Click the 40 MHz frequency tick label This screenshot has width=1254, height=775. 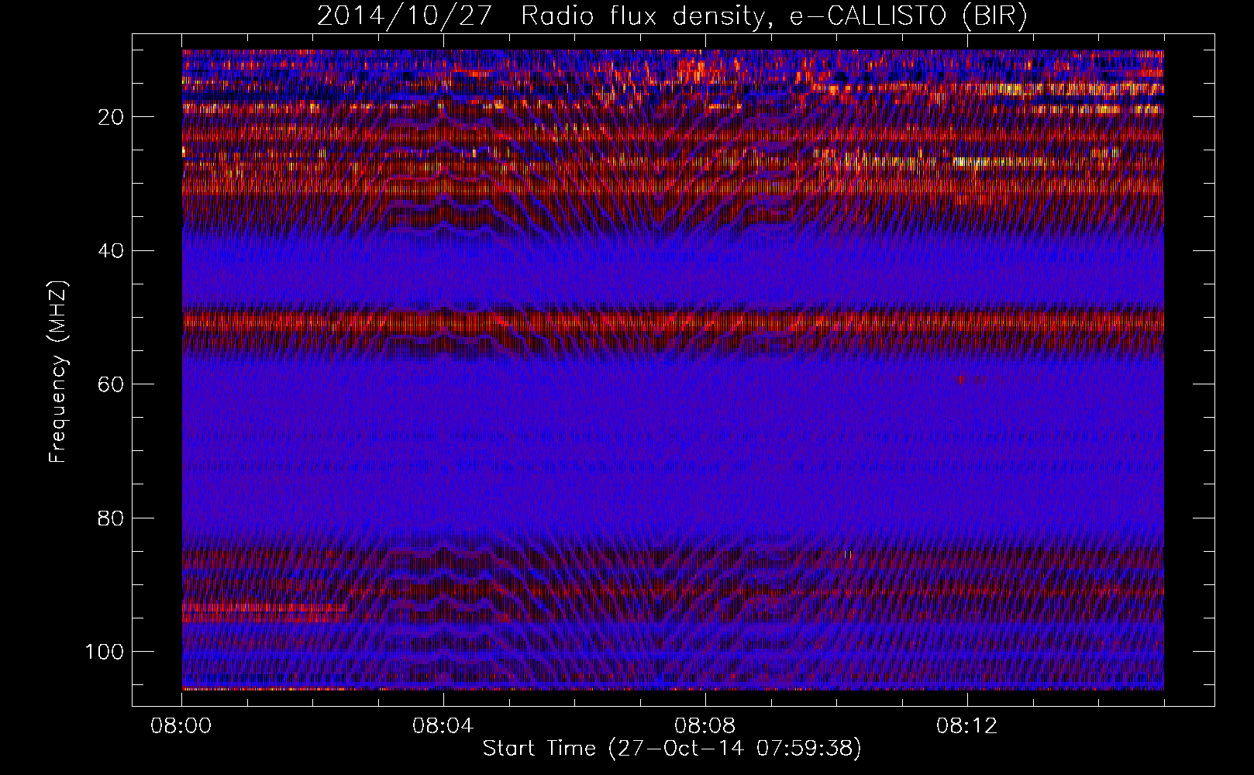tap(112, 250)
